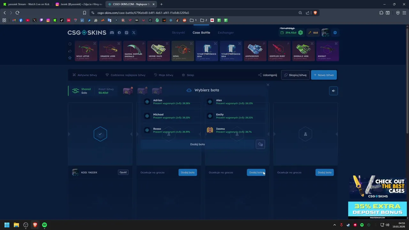This screenshot has width=409, height=230.
Task: Open a new browser tab
Action: (161, 4)
